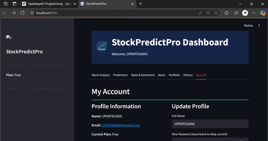Click into the Full Name input field
Viewport: 268px width, 141px height.
(x=210, y=124)
